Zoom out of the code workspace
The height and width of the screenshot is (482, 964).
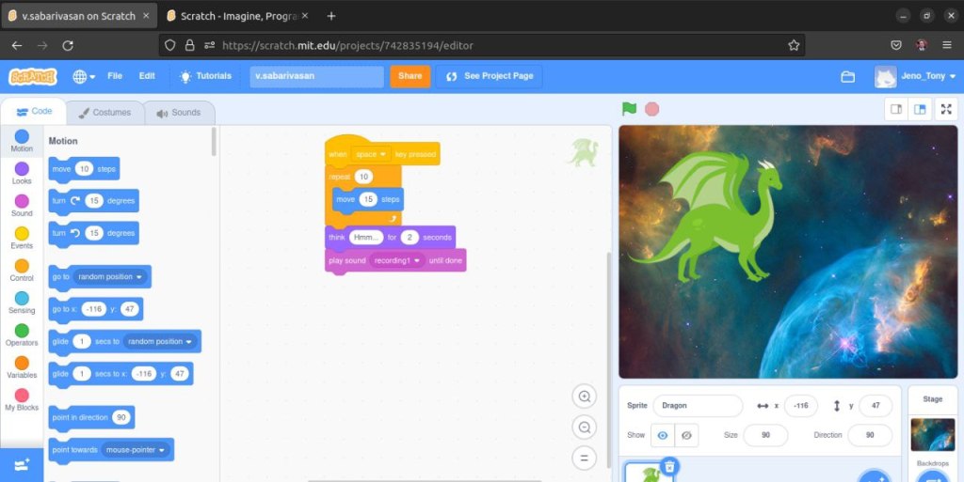(x=585, y=428)
